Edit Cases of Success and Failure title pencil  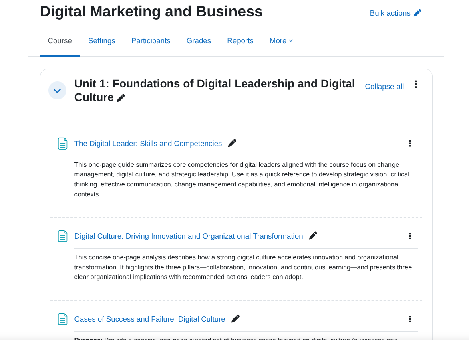click(236, 318)
